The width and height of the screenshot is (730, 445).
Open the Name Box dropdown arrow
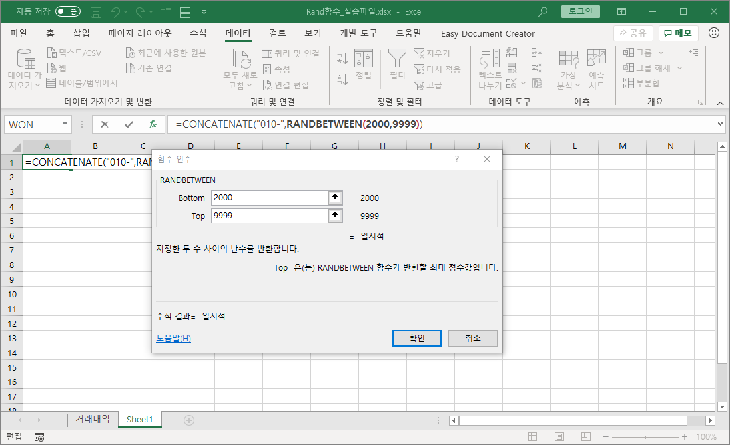pyautogui.click(x=65, y=124)
